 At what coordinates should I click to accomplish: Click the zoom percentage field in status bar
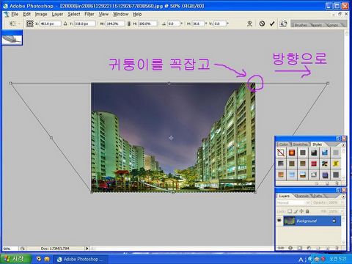tap(10, 249)
